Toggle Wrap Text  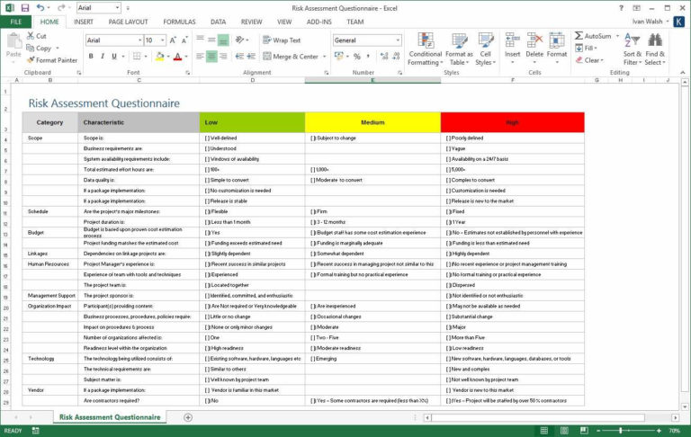(x=282, y=40)
